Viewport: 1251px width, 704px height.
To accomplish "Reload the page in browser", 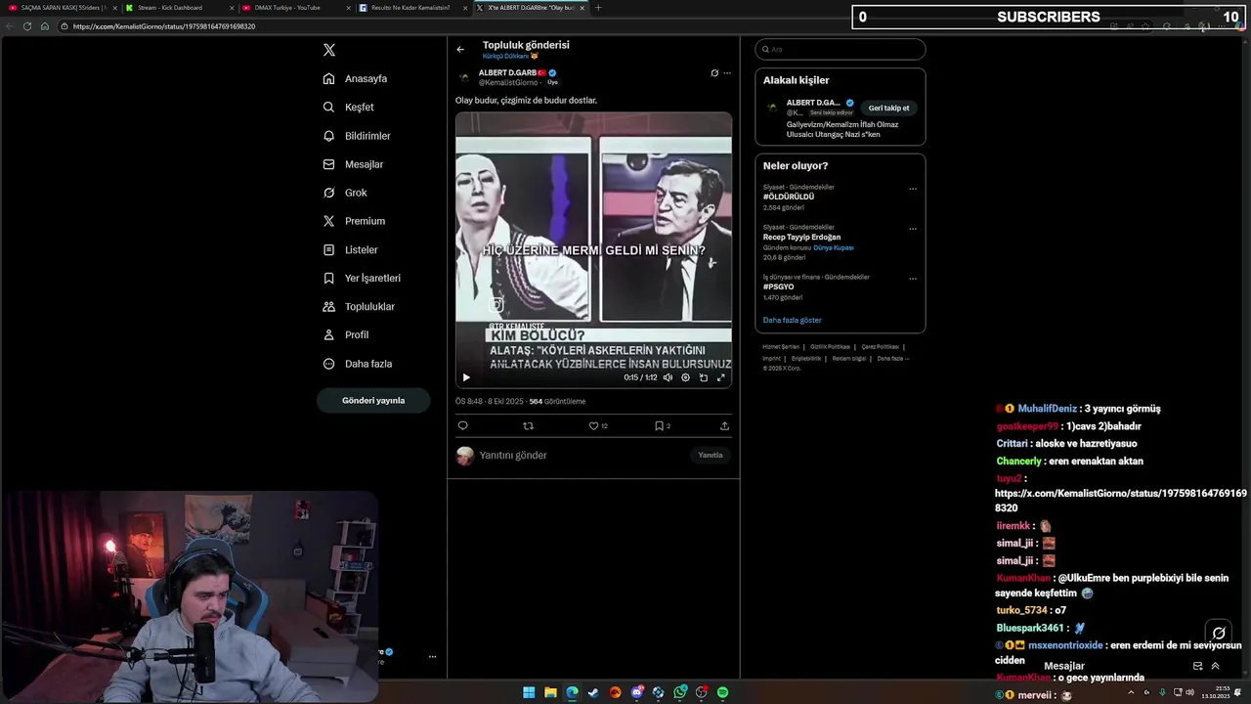I will 27,26.
